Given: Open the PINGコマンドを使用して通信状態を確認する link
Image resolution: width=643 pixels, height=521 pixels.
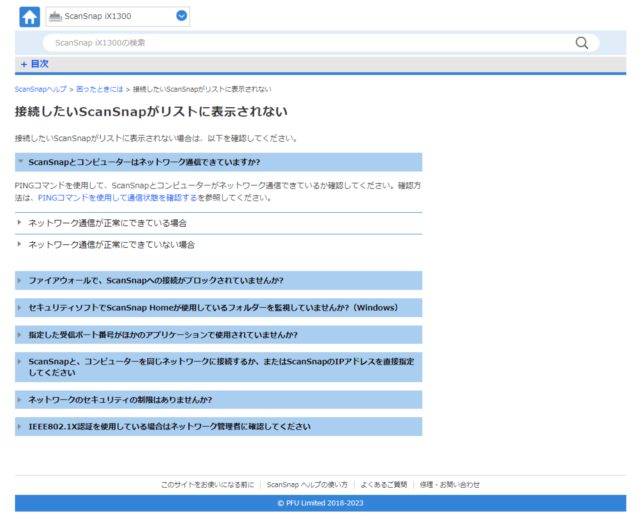Looking at the screenshot, I should pos(117,198).
